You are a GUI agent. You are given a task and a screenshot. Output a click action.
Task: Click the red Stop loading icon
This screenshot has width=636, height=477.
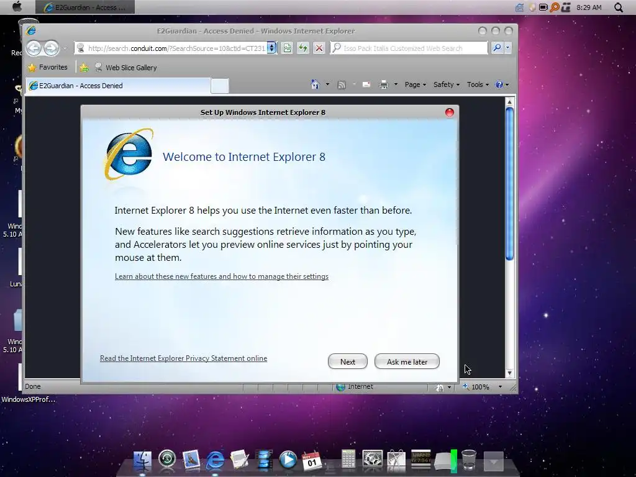pyautogui.click(x=319, y=48)
